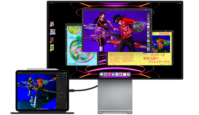Select the top layer thumbnail in Photoshop
The width and height of the screenshot is (199, 115).
tap(148, 15)
